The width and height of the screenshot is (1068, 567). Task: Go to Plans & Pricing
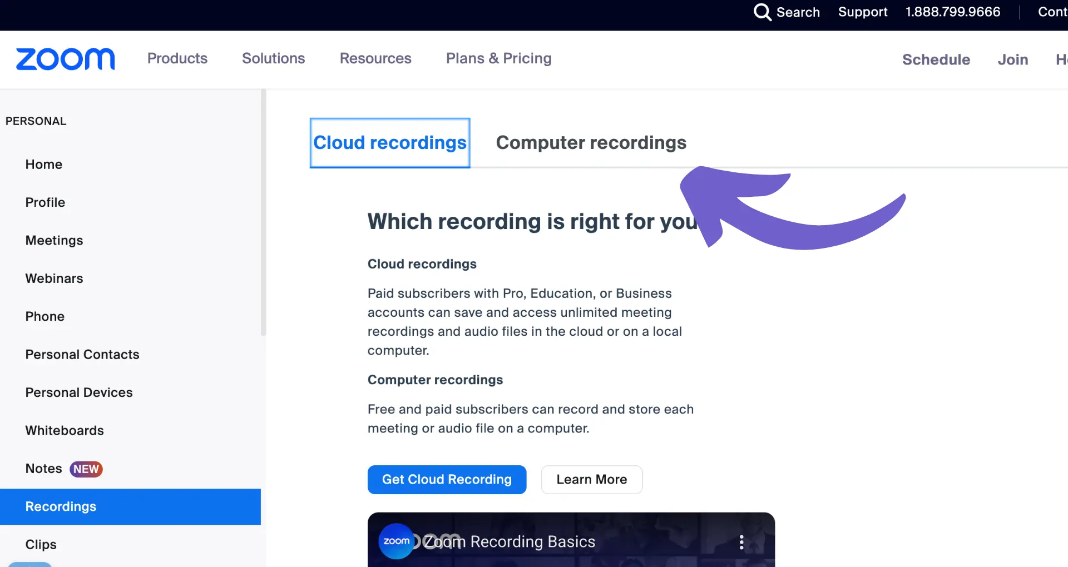(499, 58)
